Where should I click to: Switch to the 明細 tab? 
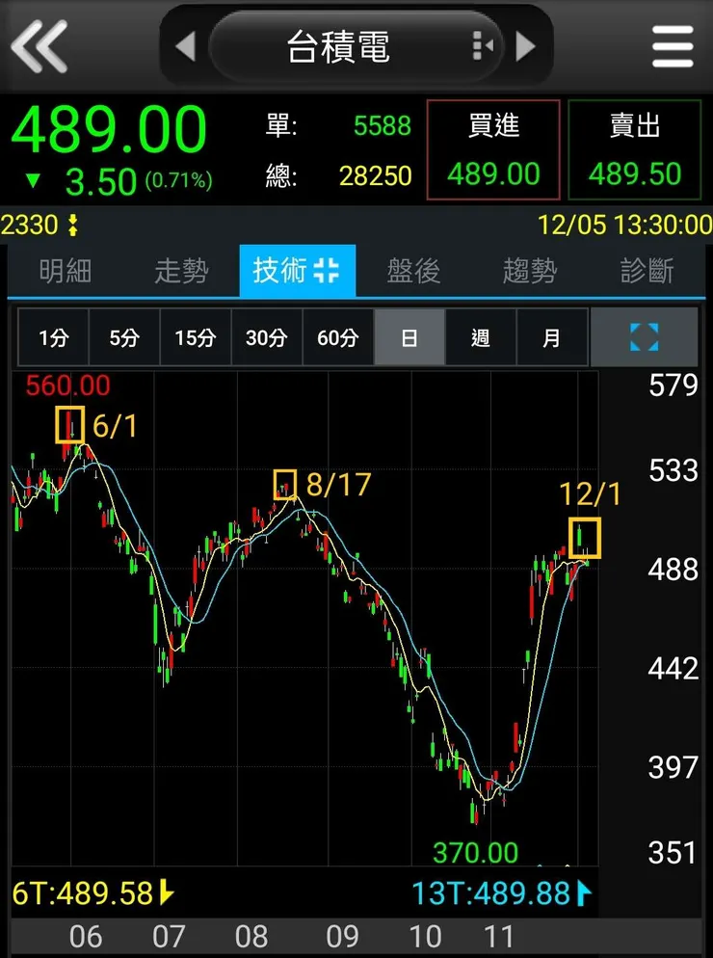point(66,271)
